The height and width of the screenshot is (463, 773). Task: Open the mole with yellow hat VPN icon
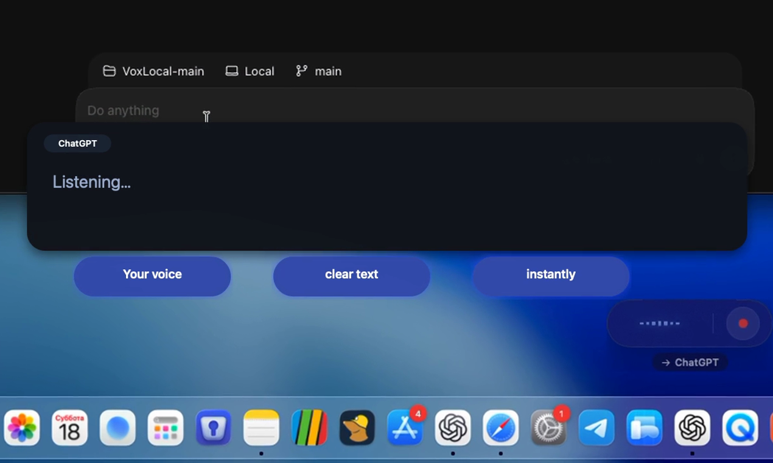(x=357, y=428)
